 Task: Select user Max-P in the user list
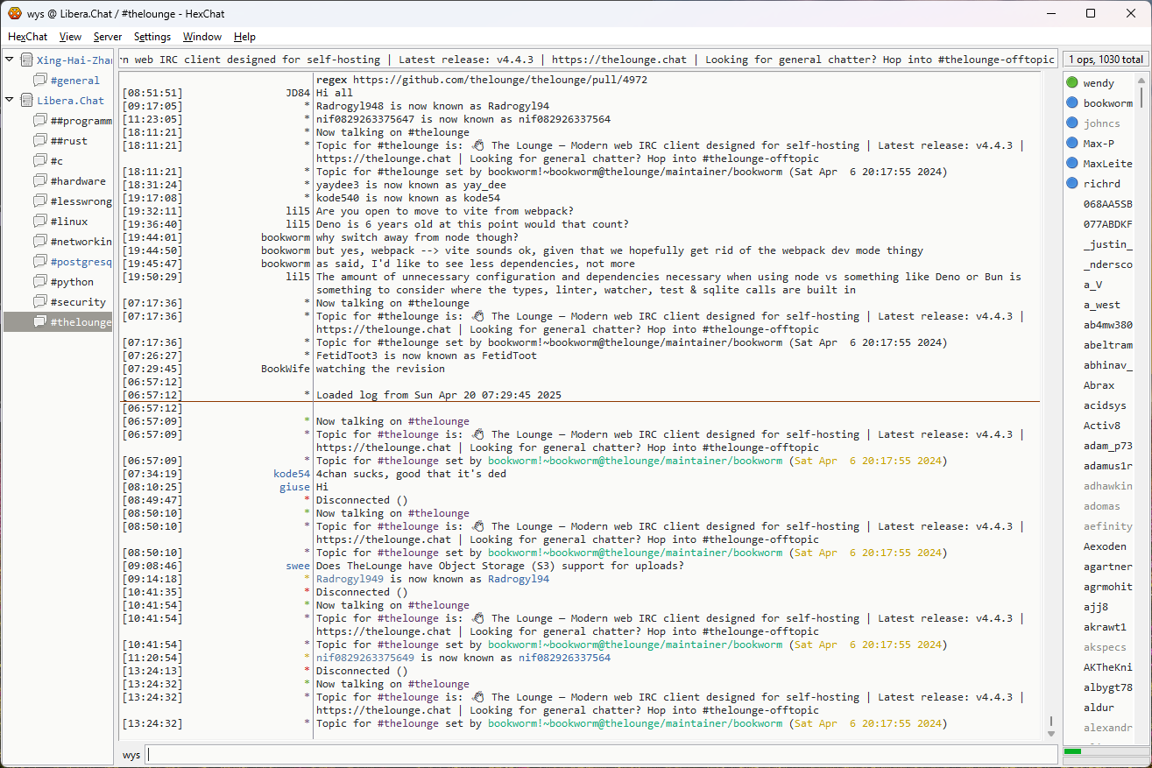coord(1099,144)
